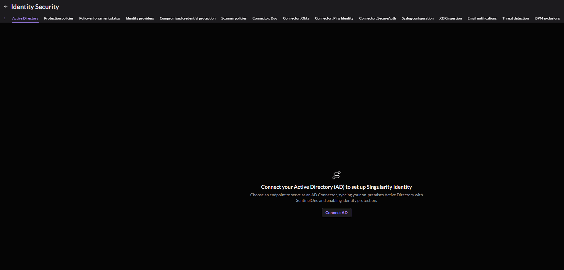Open the Syslog configuration tab
Viewport: 564px width, 270px height.
click(418, 18)
